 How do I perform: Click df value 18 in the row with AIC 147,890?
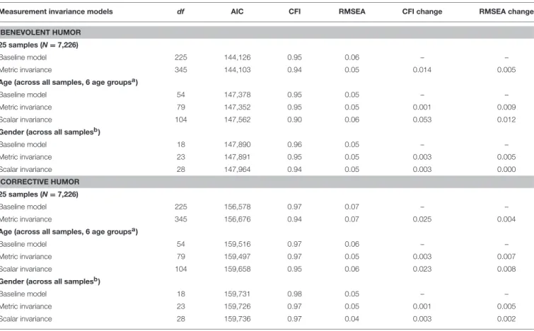pyautogui.click(x=181, y=144)
